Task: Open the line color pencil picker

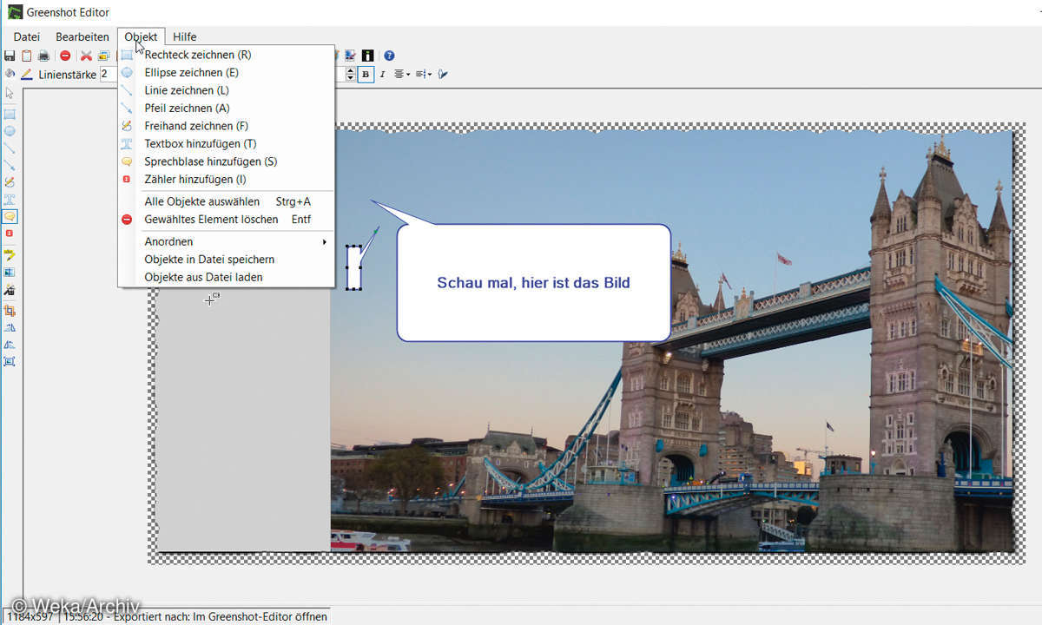Action: (x=26, y=75)
